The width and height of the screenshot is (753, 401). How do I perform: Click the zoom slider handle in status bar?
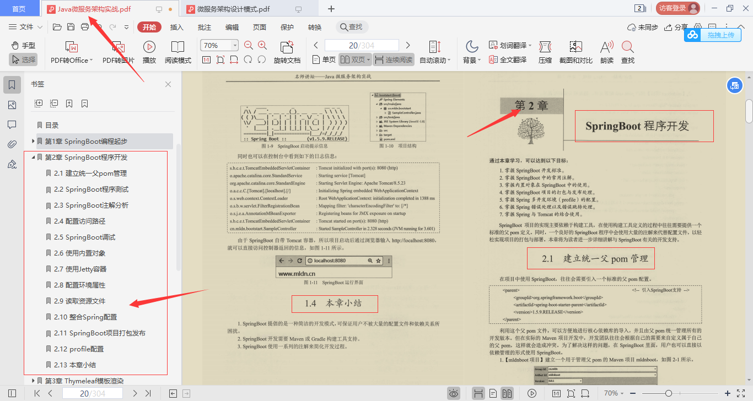point(669,393)
